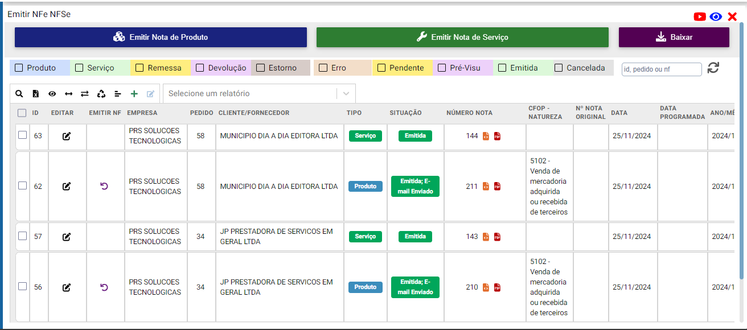Open the YouTube tutorial video icon
Viewport: 747px width, 330px height.
(x=700, y=16)
